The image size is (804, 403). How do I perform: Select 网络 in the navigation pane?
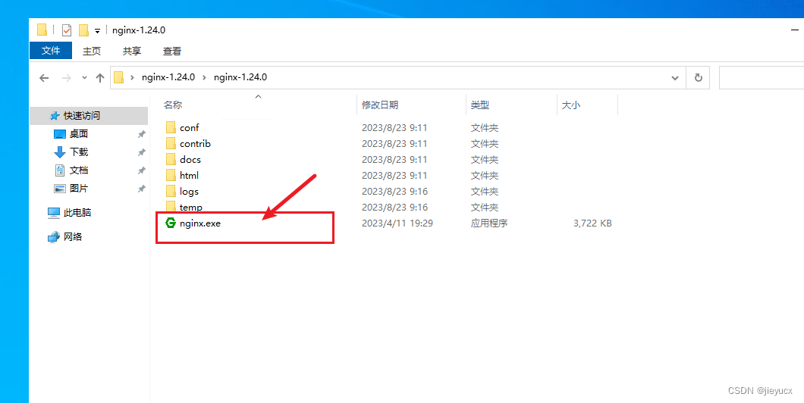[x=73, y=236]
